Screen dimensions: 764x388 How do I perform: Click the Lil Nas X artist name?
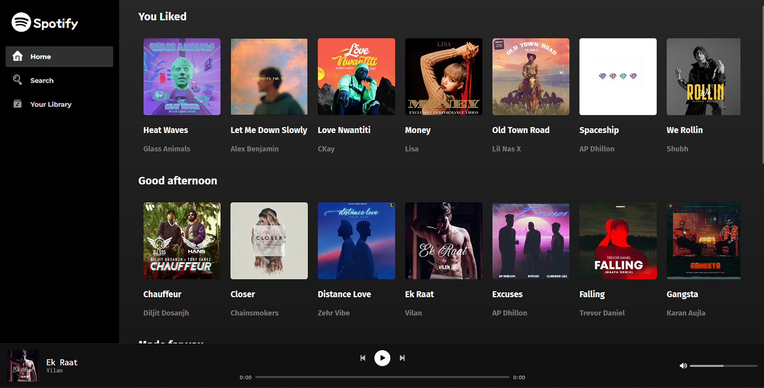click(506, 149)
